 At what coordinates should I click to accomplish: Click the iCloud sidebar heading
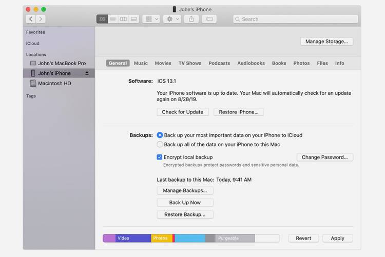[33, 43]
